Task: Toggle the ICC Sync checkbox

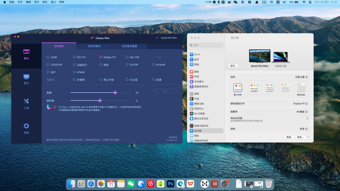Action: click(x=55, y=107)
